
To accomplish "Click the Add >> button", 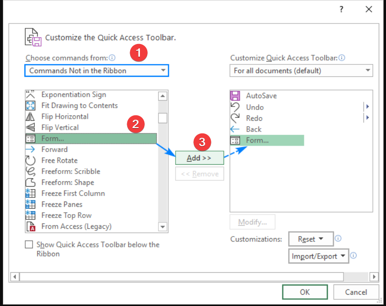I will pos(200,158).
